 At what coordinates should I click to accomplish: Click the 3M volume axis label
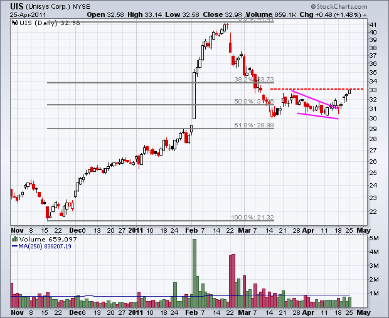click(374, 266)
